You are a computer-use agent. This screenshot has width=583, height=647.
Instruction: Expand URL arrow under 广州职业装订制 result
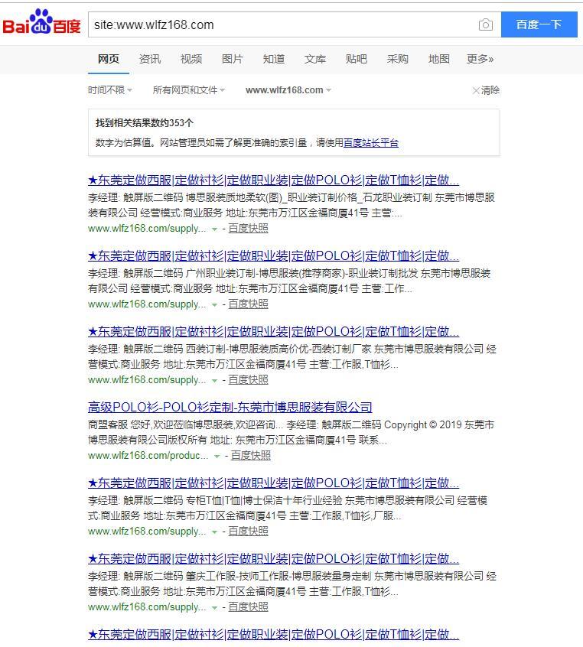tap(215, 305)
